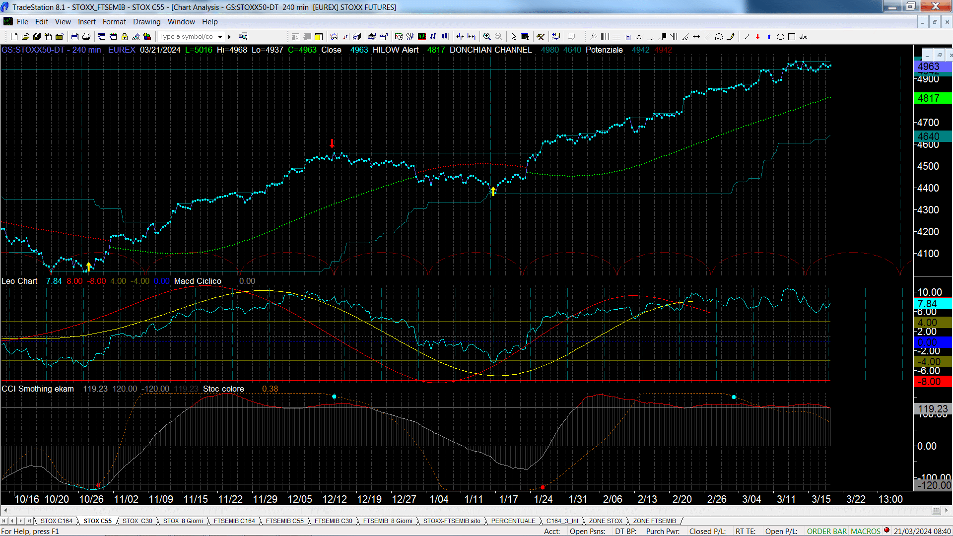
Task: Print the chart using printer icon
Action: [86, 37]
